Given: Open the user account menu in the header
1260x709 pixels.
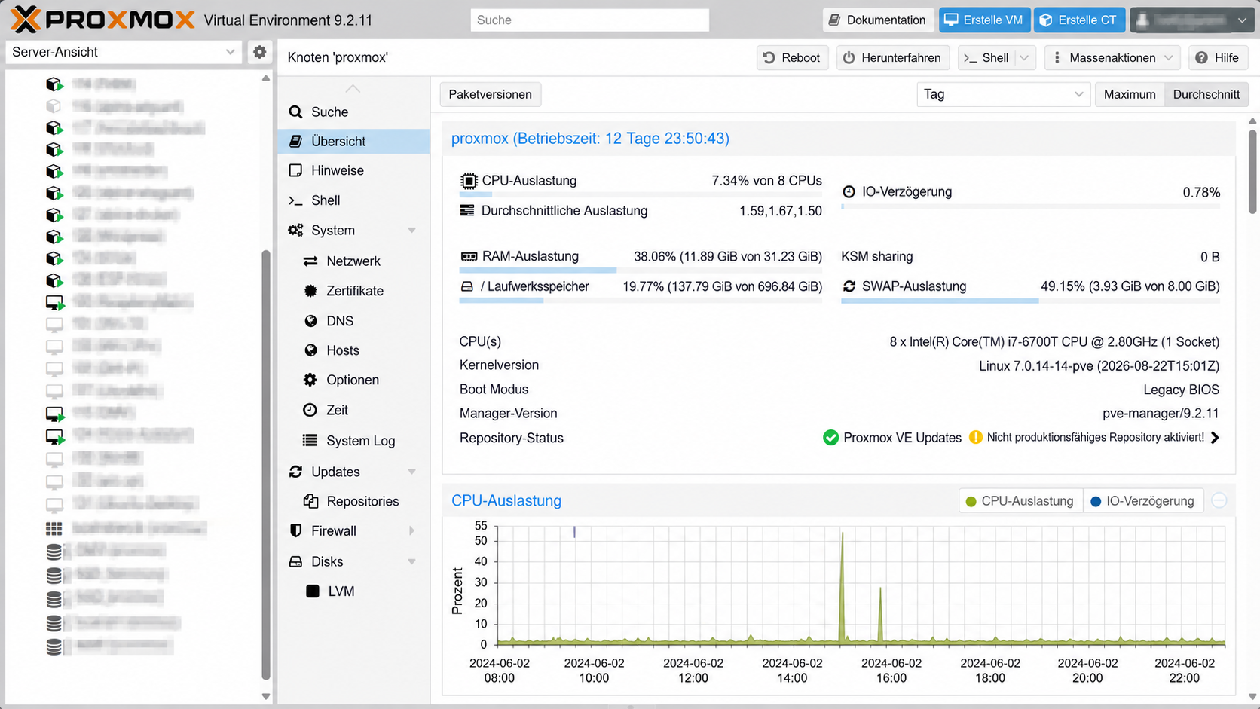Looking at the screenshot, I should [1192, 20].
